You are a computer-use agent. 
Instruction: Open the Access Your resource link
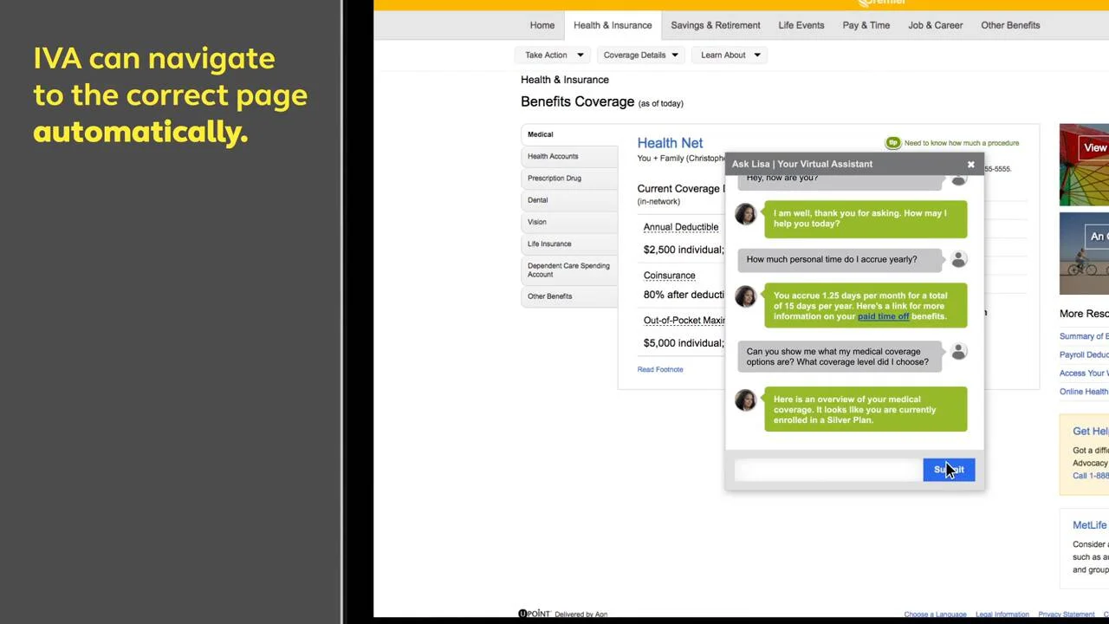tap(1084, 374)
